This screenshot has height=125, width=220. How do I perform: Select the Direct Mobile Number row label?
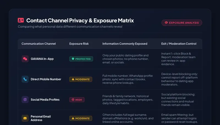pos(46,79)
